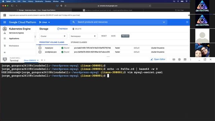
Task: Click the Safari sidebar toggle icon
Action: click(x=12, y=6)
